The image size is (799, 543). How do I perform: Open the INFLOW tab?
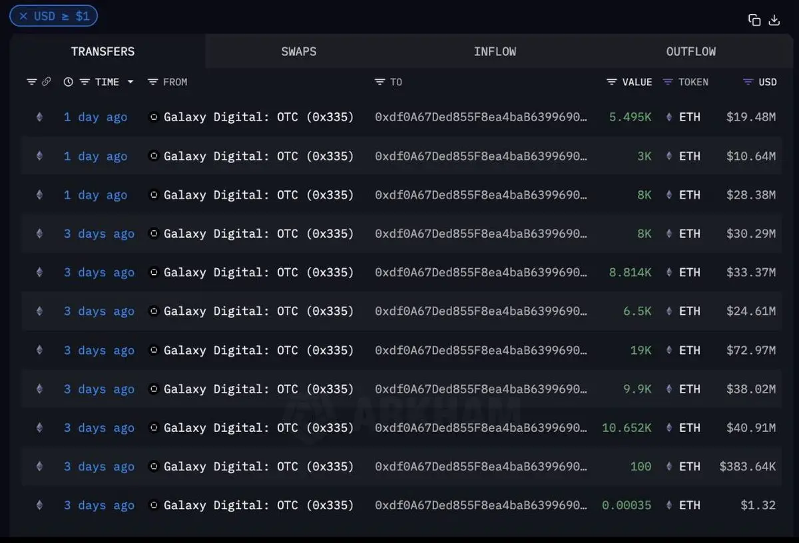coord(495,51)
